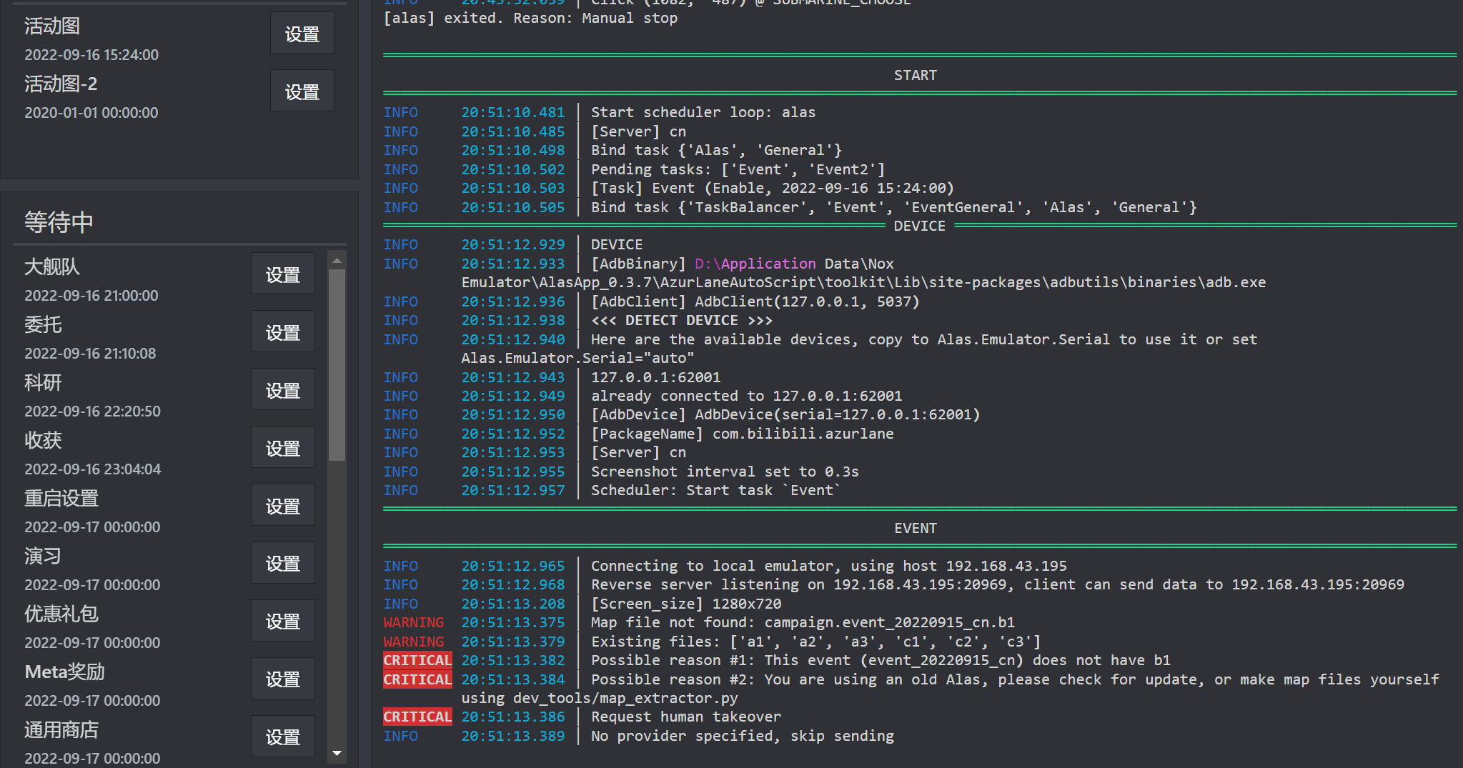1463x768 pixels.
Task: Select the 等待中 panel header
Action: coord(59,222)
